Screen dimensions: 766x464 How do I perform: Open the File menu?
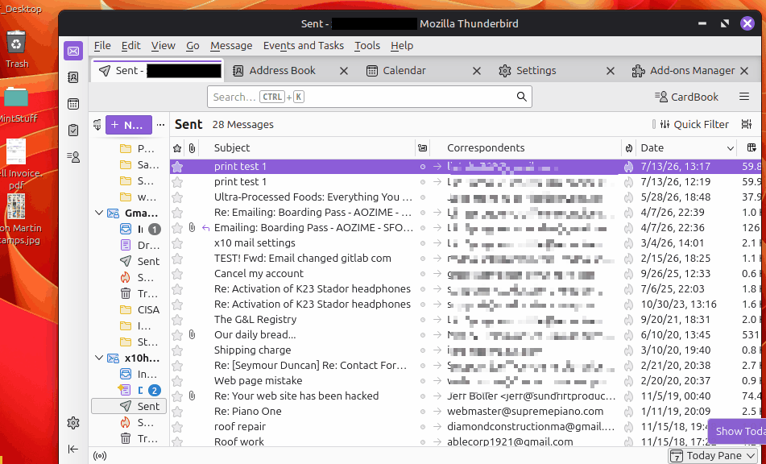point(102,45)
